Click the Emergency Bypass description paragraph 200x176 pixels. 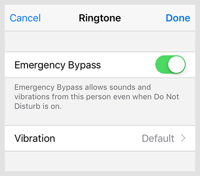pos(97,97)
